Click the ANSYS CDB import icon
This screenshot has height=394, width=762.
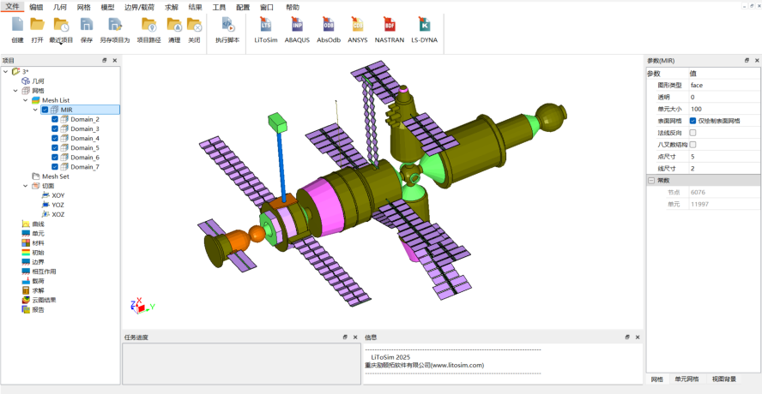pyautogui.click(x=358, y=25)
